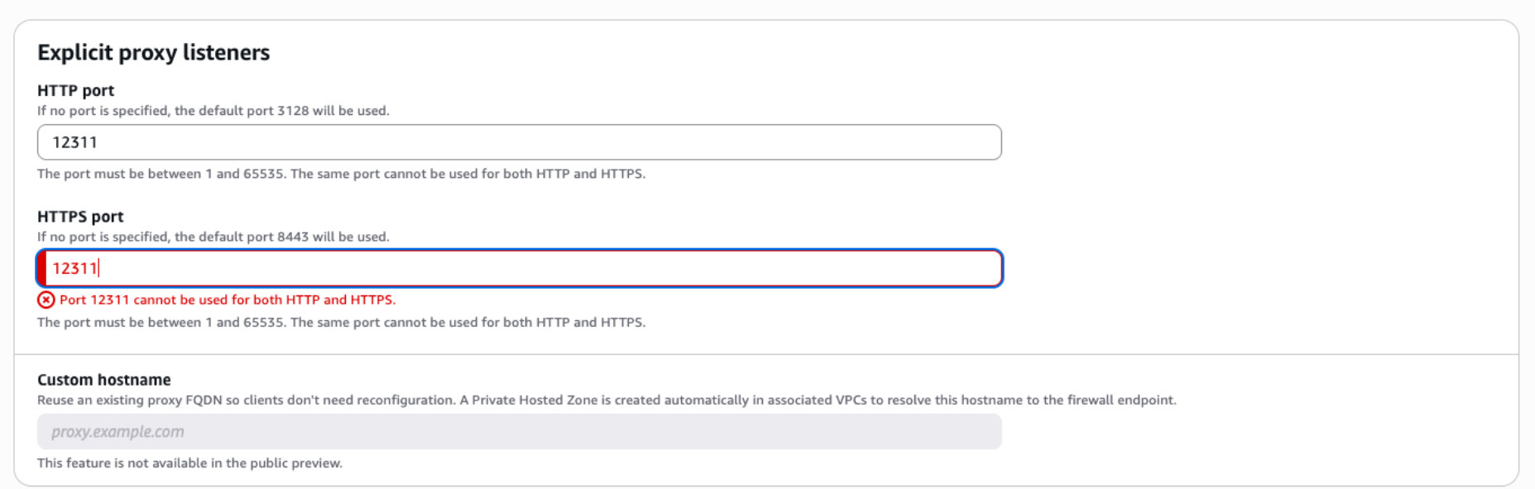The width and height of the screenshot is (1535, 489).
Task: Click the 'HTTPS port' field label
Action: click(80, 216)
